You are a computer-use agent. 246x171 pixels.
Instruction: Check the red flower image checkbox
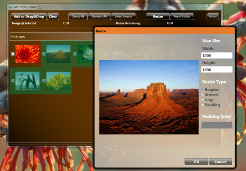tap(13, 54)
